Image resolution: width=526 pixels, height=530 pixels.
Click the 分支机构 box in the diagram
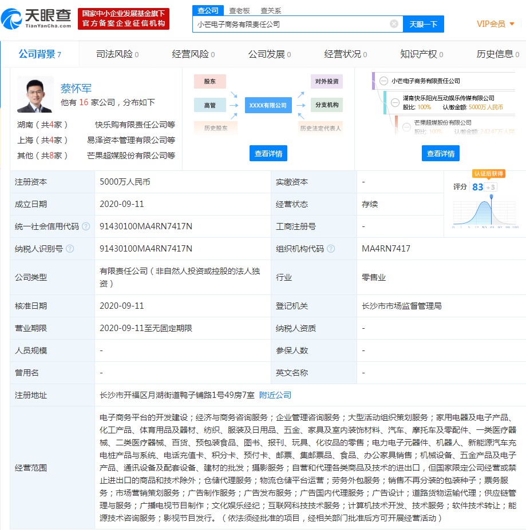(327, 105)
